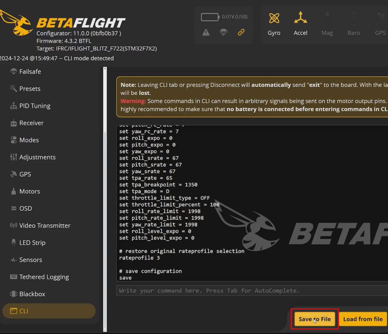Screen dimensions: 388x334
Task: Open the Failsafe tab
Action: (x=30, y=71)
